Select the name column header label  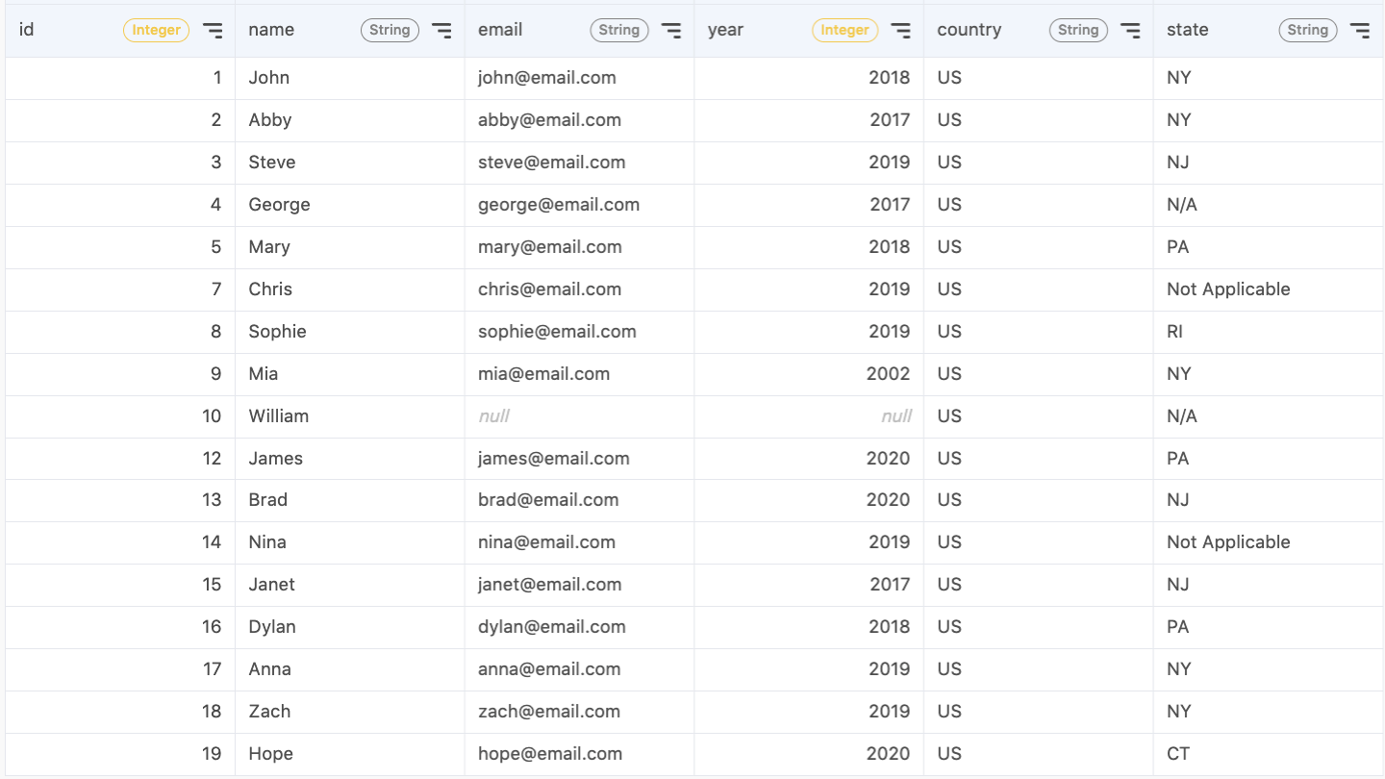(271, 30)
